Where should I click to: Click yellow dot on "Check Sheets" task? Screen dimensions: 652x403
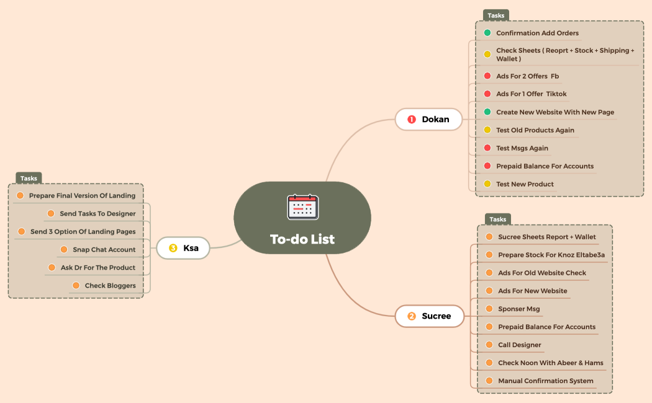489,54
